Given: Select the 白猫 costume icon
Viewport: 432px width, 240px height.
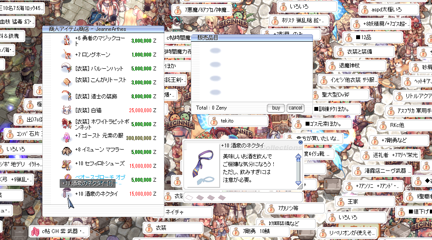Looking at the screenshot, I should click(67, 110).
